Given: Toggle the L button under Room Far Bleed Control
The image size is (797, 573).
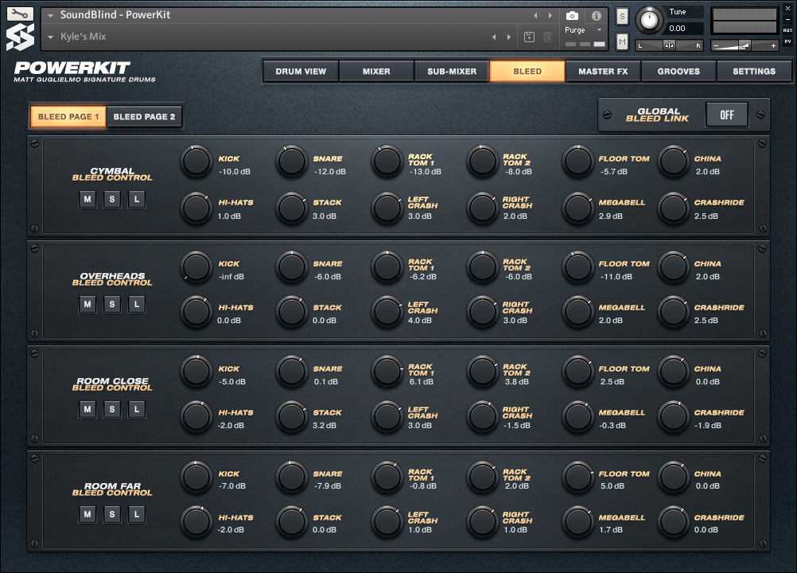Looking at the screenshot, I should coord(137,514).
